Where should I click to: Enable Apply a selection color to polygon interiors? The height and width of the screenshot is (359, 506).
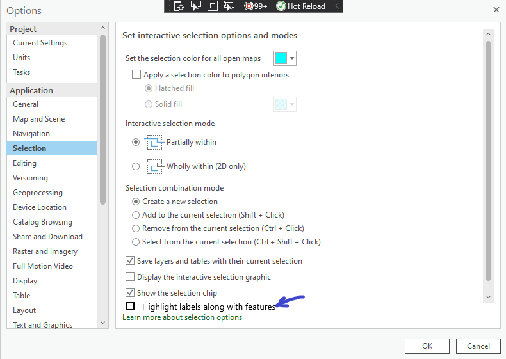[x=136, y=74]
